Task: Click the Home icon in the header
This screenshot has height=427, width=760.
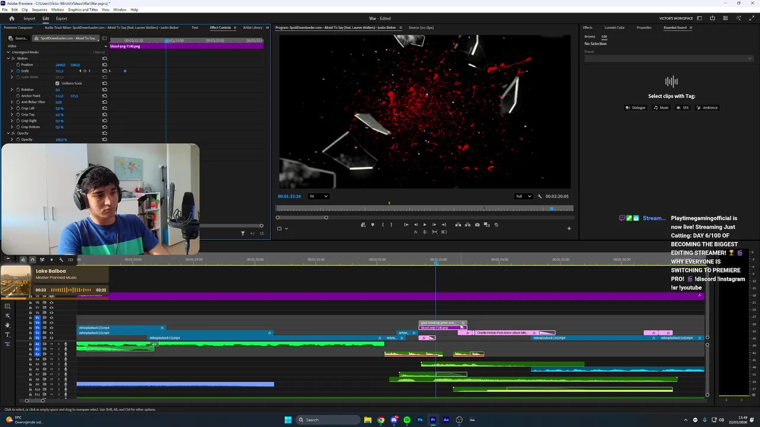Action: 11,18
